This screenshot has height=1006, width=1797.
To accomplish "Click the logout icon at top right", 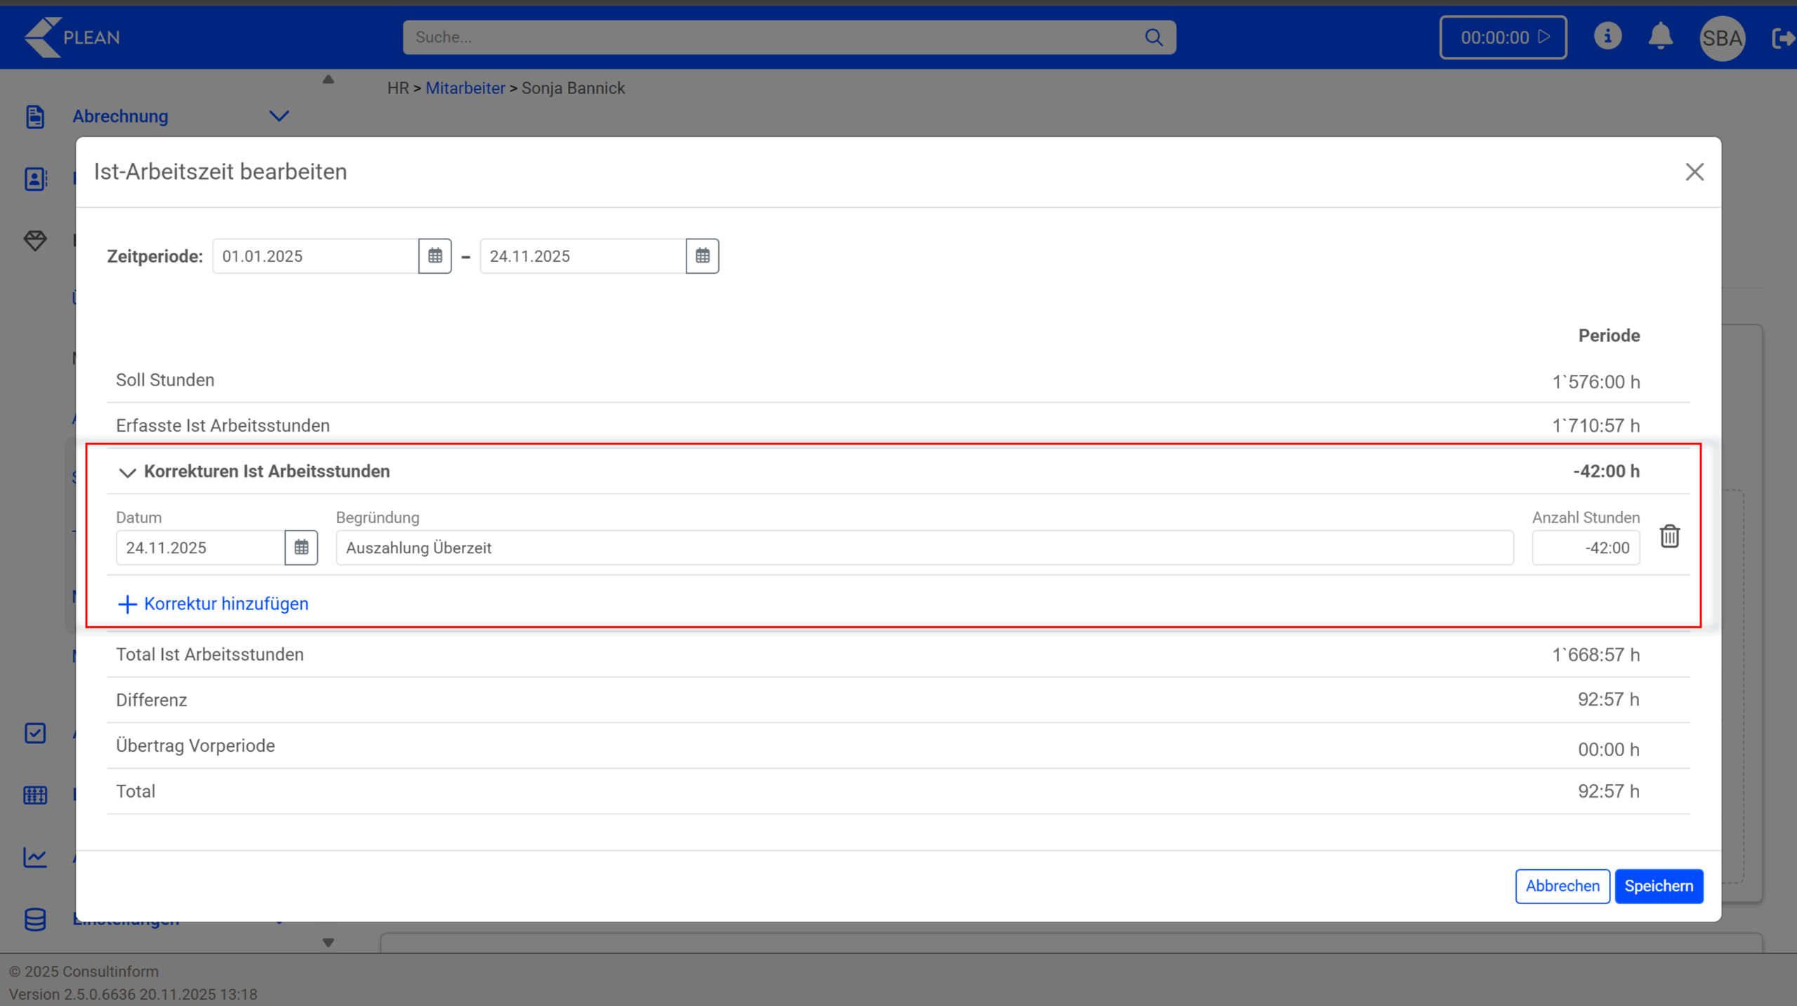I will pos(1783,38).
